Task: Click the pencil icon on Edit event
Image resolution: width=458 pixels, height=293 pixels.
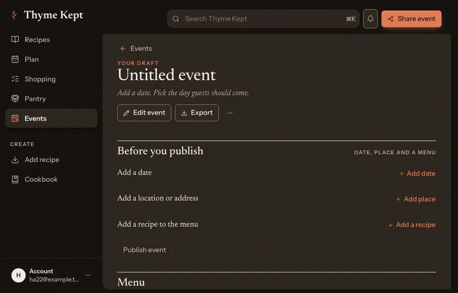Action: [x=126, y=113]
